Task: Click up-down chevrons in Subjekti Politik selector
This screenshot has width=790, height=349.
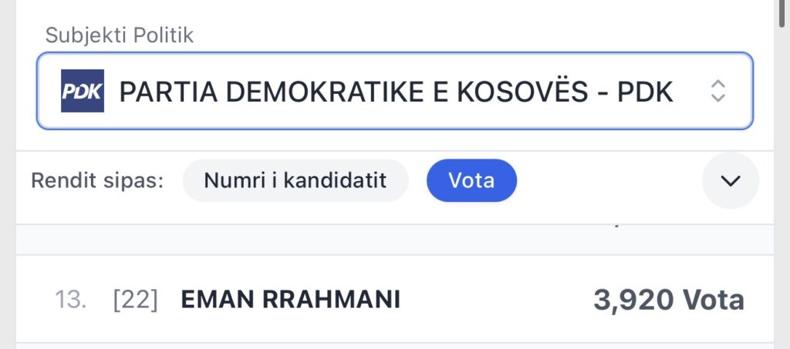Action: [717, 91]
